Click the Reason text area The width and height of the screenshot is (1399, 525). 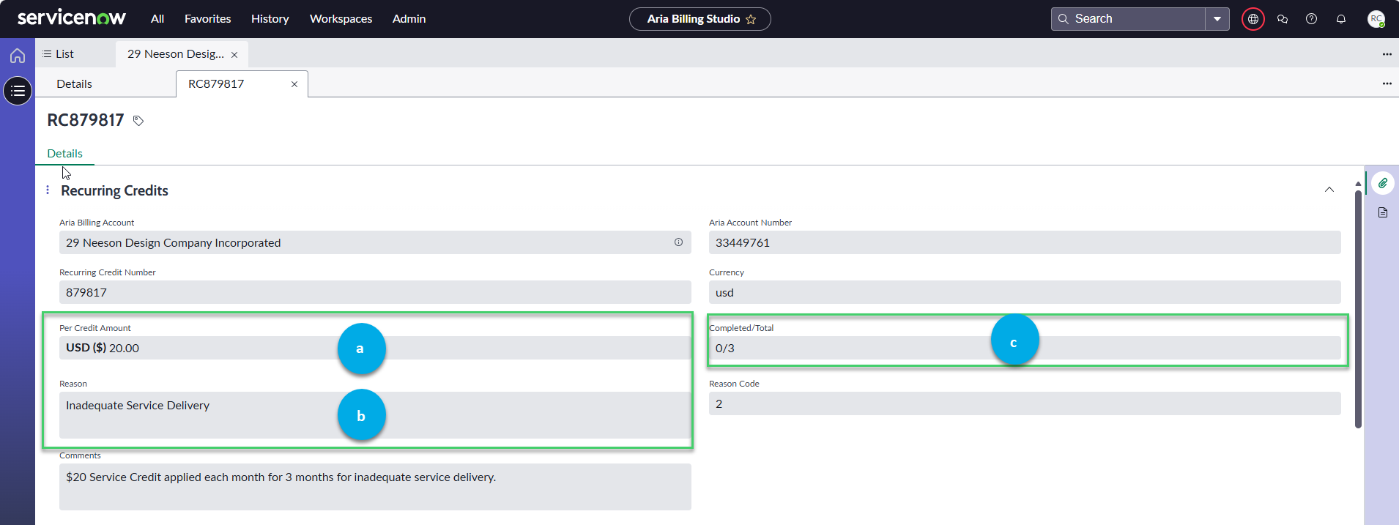375,415
